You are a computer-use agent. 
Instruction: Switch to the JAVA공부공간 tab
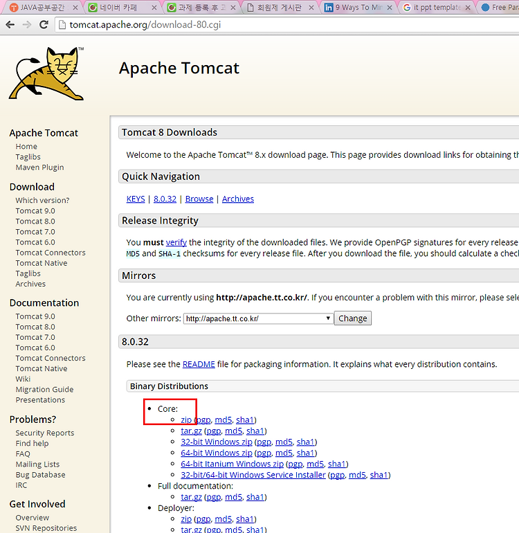(x=42, y=8)
